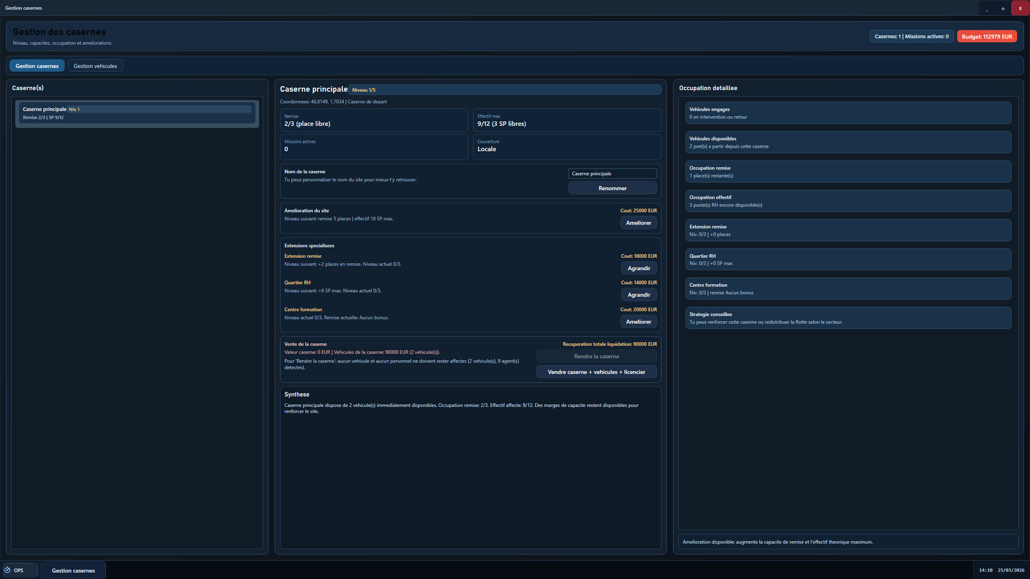
Task: Click the Casernes | Missions actives status badge
Action: (911, 36)
